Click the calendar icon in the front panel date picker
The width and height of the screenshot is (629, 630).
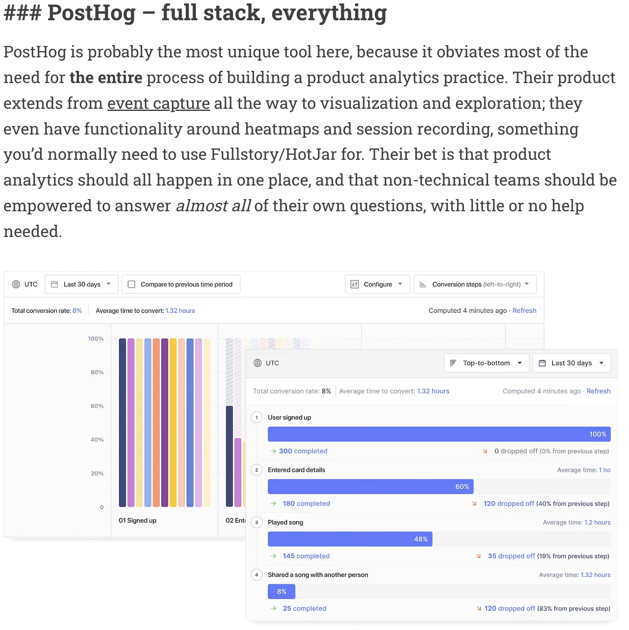point(542,363)
